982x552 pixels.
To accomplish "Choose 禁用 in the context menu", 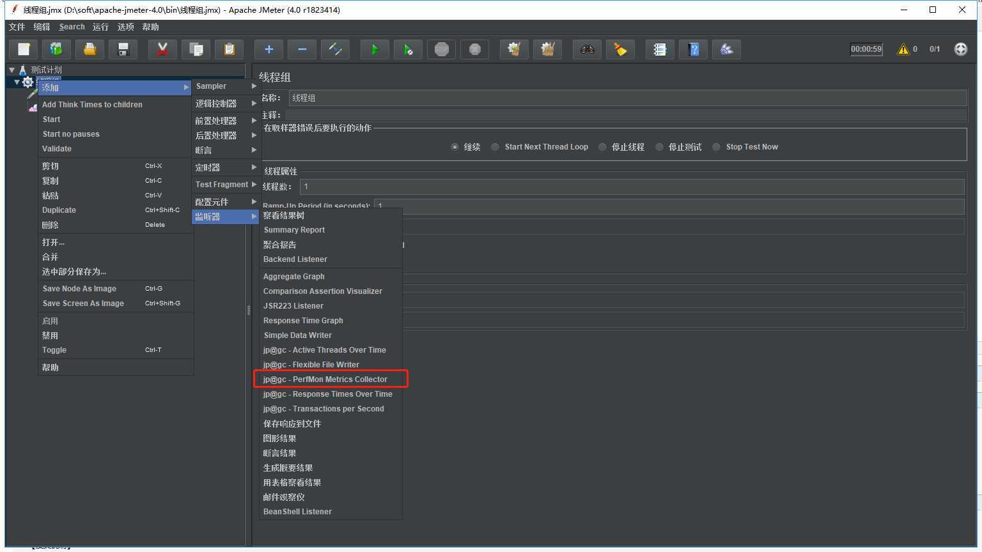I will tap(116, 335).
